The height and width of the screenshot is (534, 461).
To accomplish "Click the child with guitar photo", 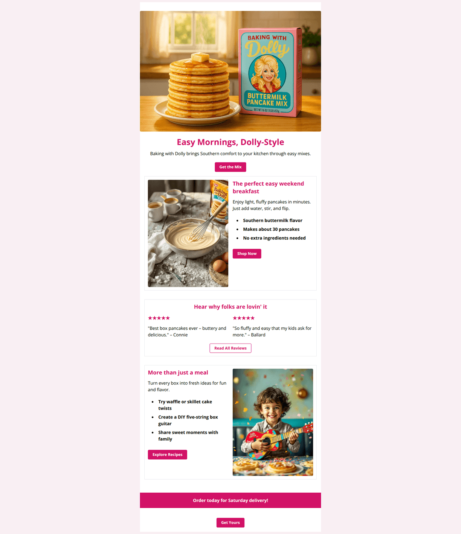I will pyautogui.click(x=273, y=422).
